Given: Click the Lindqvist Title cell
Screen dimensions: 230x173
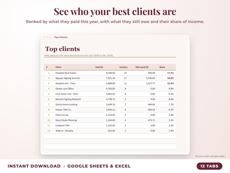Looking at the screenshot, I should point(63,125).
